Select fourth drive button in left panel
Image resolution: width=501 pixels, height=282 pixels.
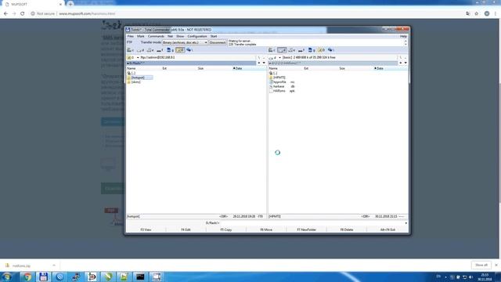click(160, 50)
